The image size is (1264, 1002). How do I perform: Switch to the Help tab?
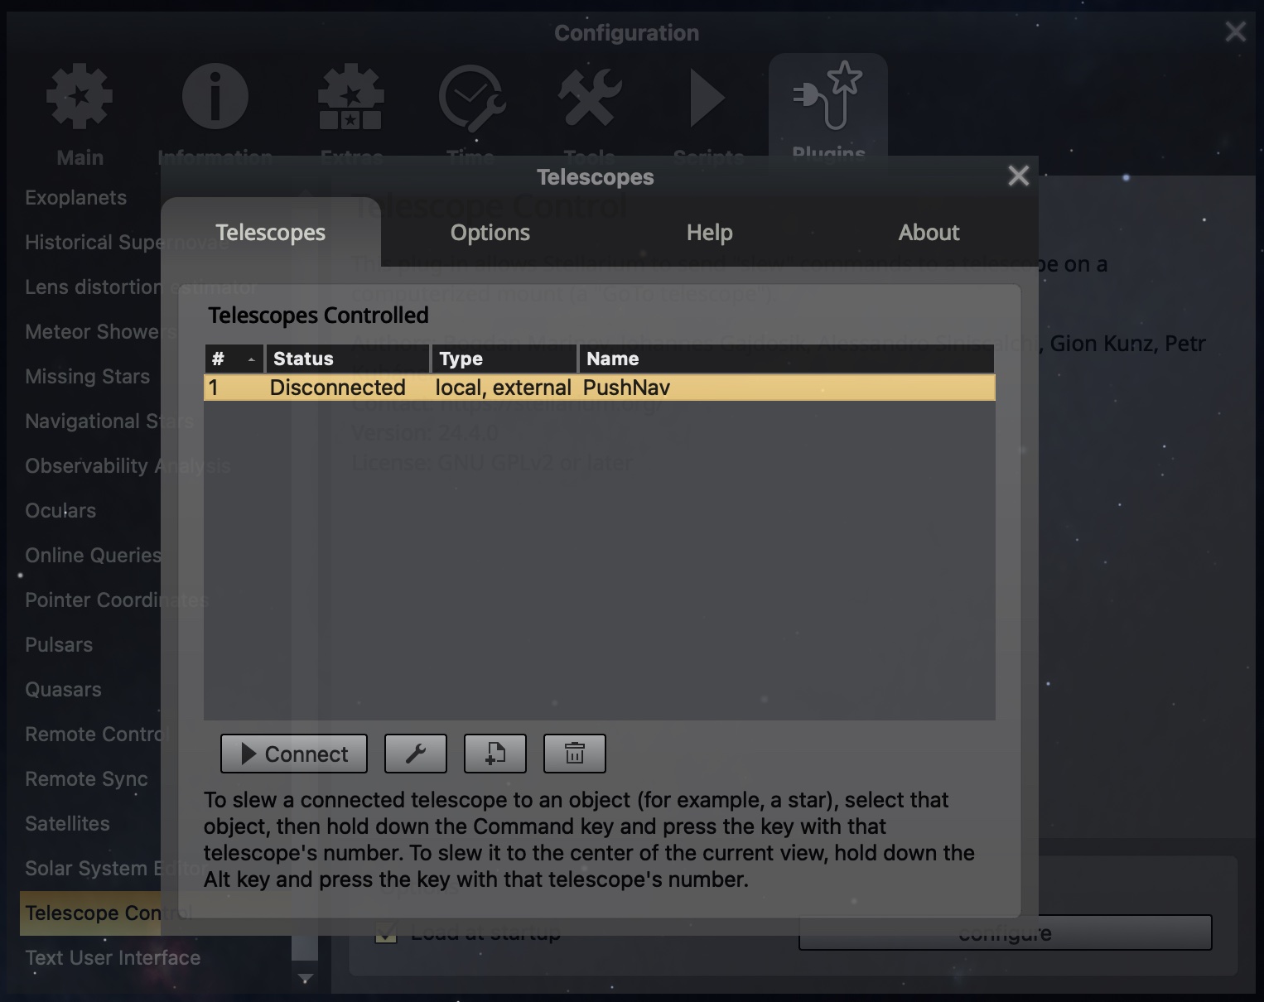[709, 233]
